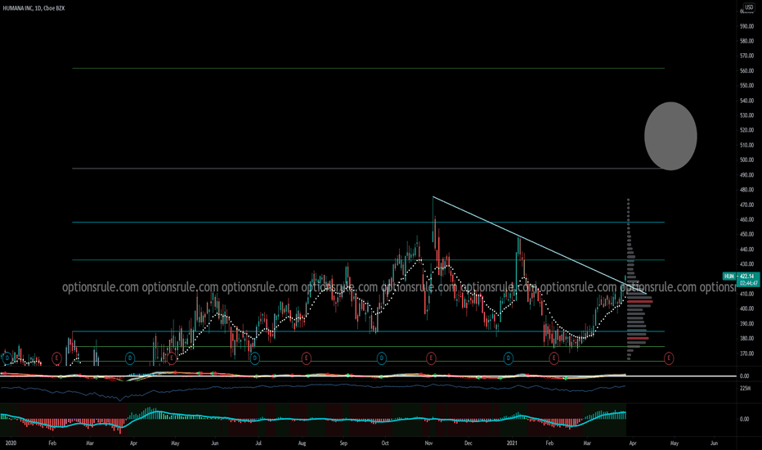Click the Oct time axis label
This screenshot has height=450, width=762.
[x=385, y=443]
